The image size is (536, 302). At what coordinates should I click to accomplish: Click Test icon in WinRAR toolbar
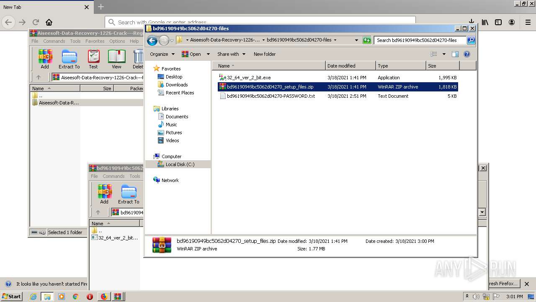click(93, 59)
